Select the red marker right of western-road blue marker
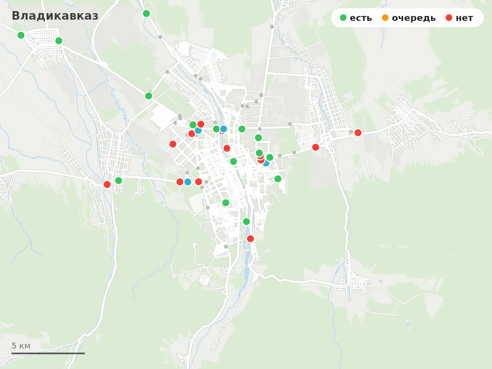Screen dimensions: 492x369 pyautogui.click(x=198, y=182)
